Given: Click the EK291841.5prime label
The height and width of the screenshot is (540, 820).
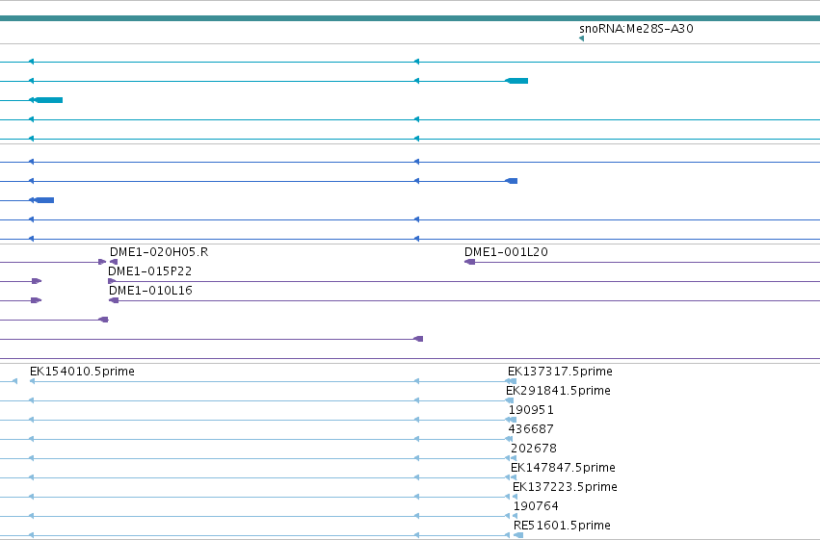Looking at the screenshot, I should 558,391.
